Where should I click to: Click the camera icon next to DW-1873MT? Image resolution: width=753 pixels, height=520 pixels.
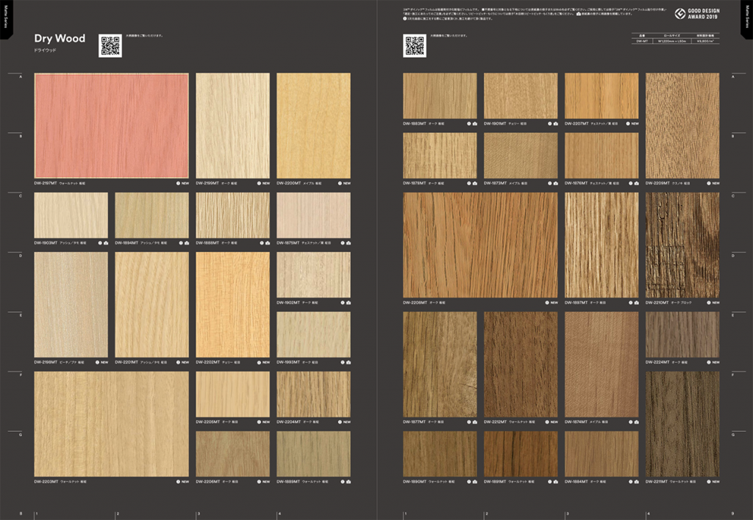[x=556, y=183]
